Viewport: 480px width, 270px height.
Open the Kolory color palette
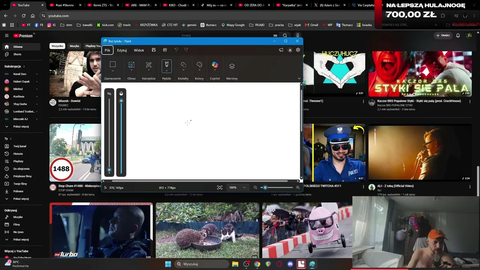coord(199,65)
